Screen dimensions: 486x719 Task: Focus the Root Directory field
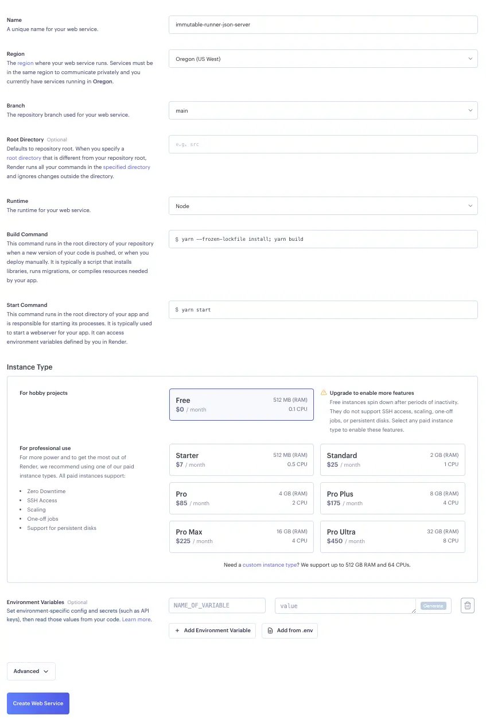pos(322,144)
